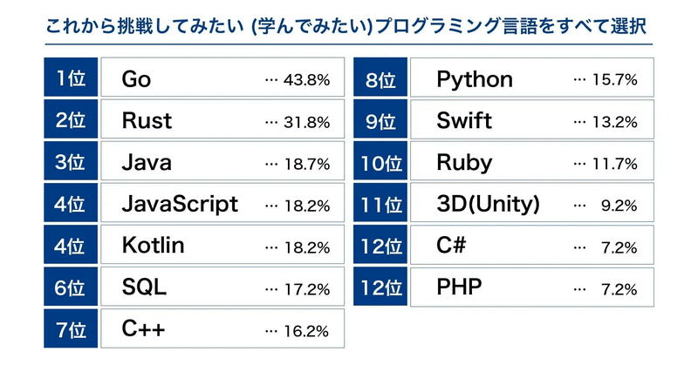Click the Python language label
Image resolution: width=698 pixels, height=365 pixels.
pos(475,80)
